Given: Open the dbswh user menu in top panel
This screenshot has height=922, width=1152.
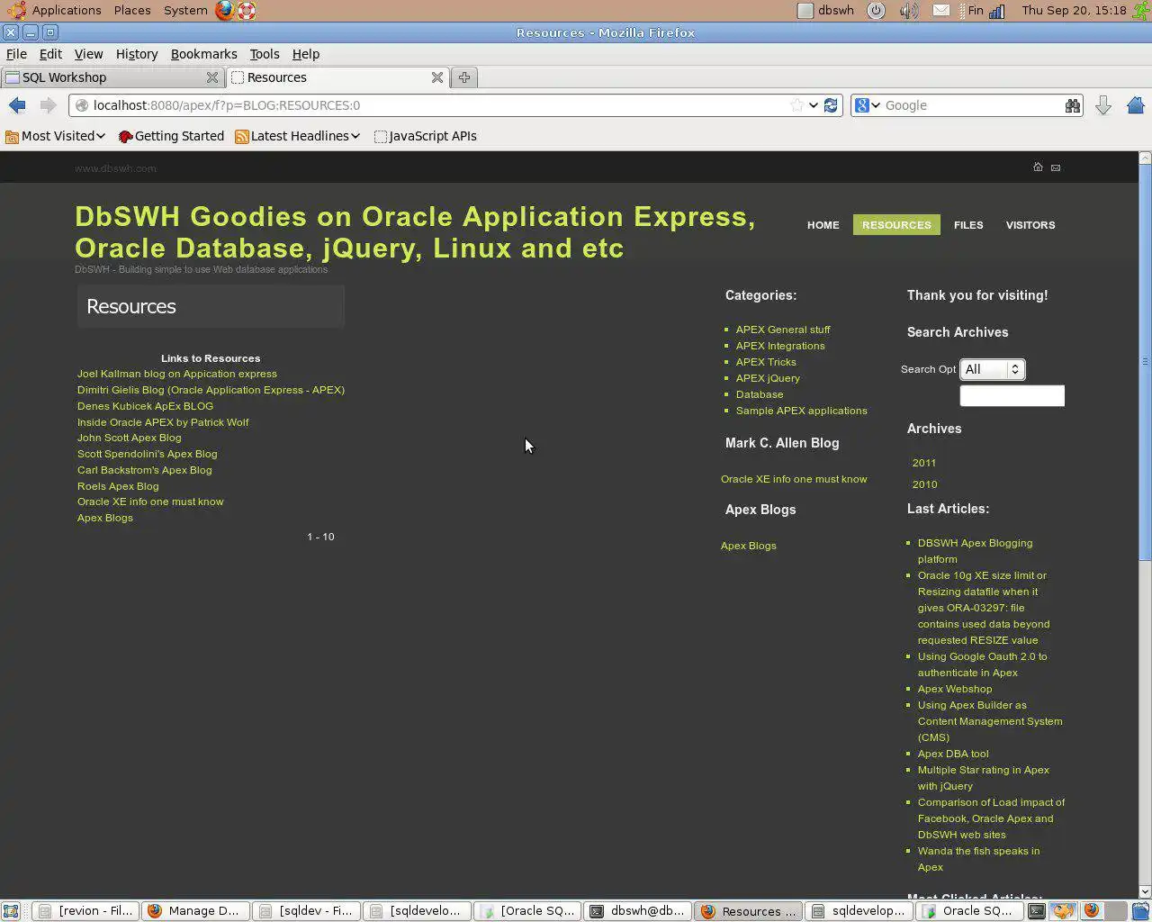Looking at the screenshot, I should click(826, 11).
